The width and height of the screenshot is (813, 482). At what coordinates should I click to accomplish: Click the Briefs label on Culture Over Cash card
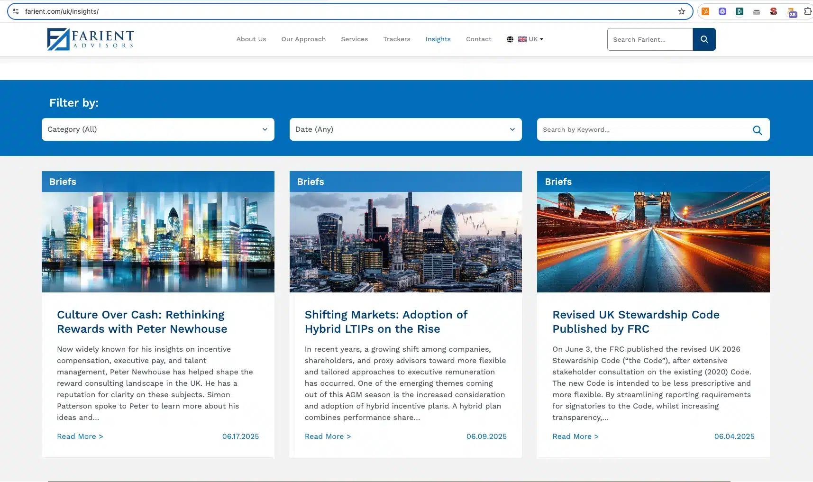[63, 182]
